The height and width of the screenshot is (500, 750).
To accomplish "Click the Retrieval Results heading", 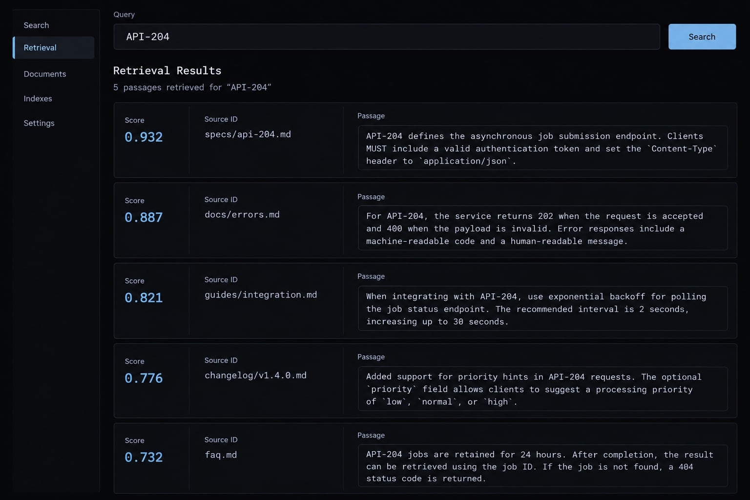I will pyautogui.click(x=167, y=71).
